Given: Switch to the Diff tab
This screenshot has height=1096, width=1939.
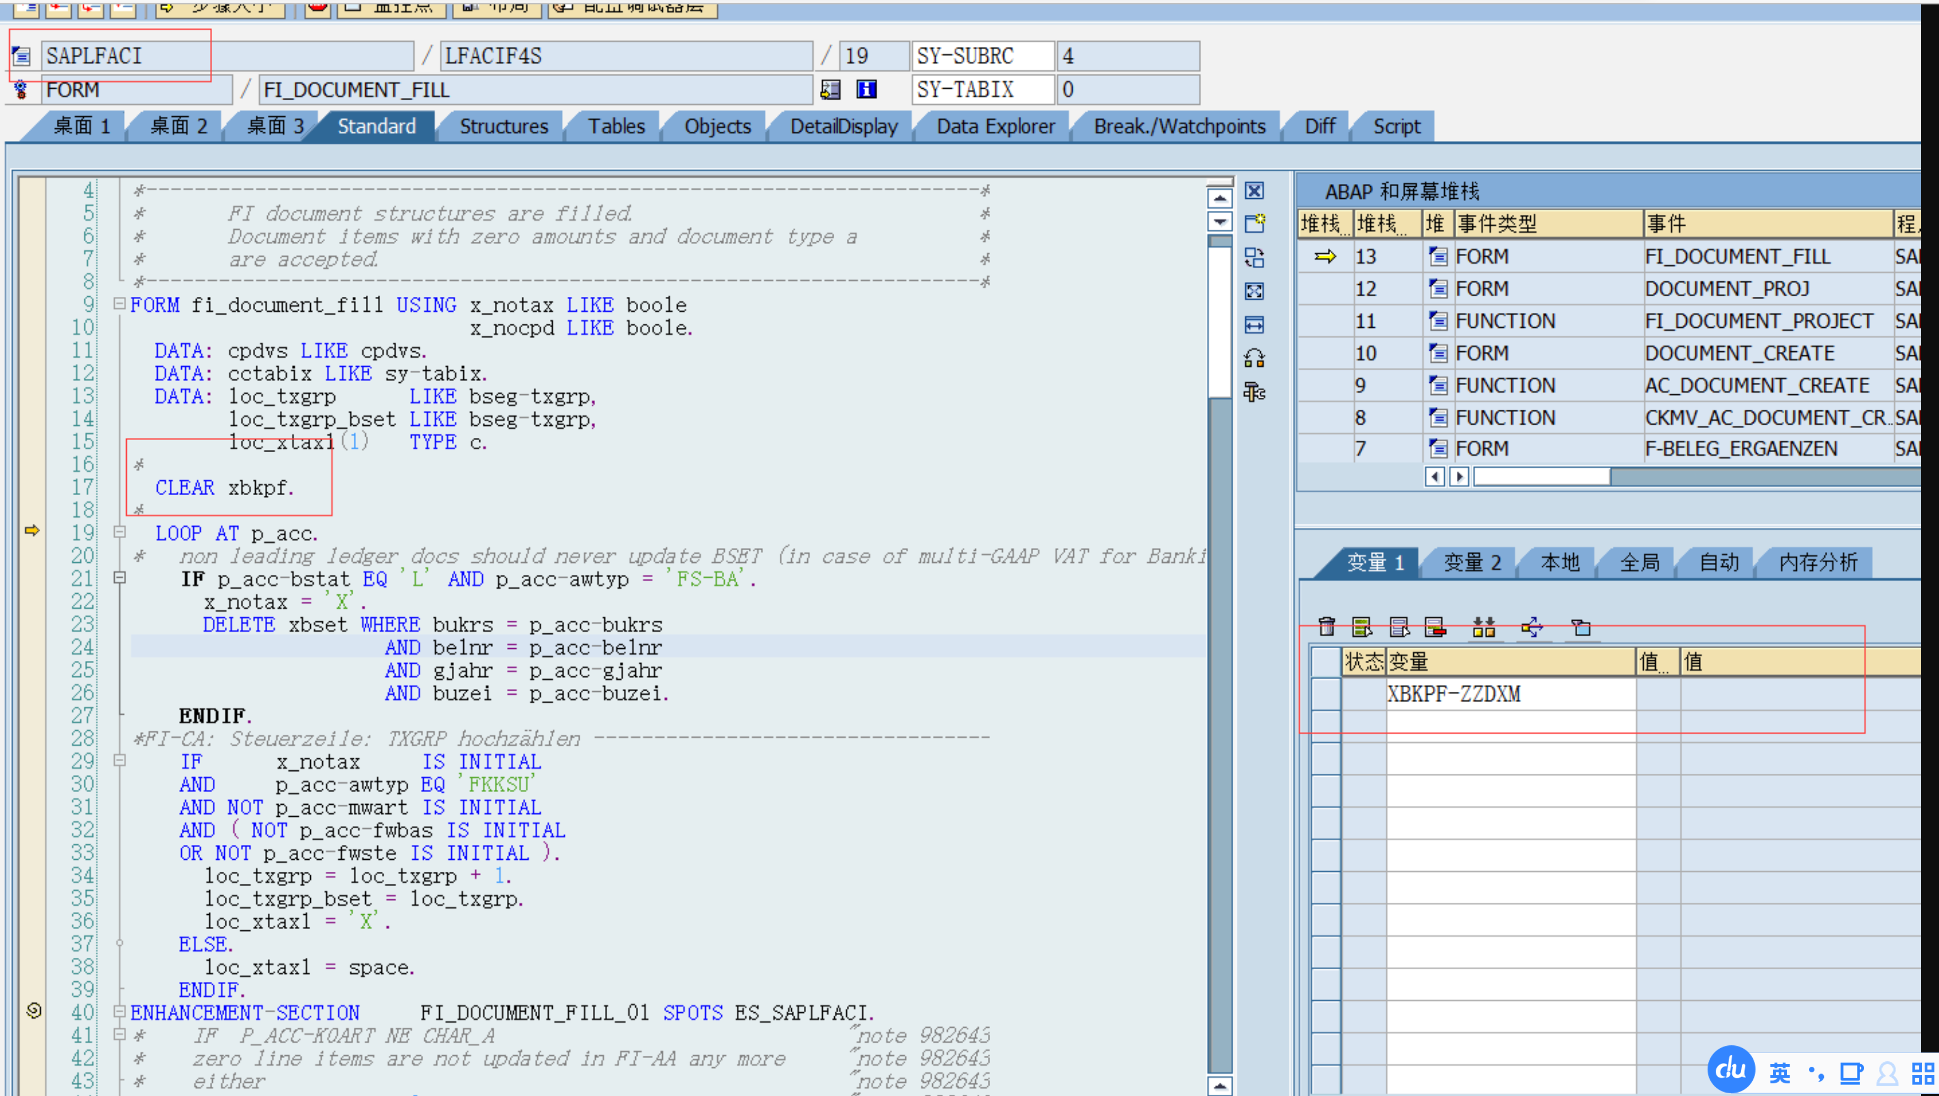Looking at the screenshot, I should (x=1320, y=127).
